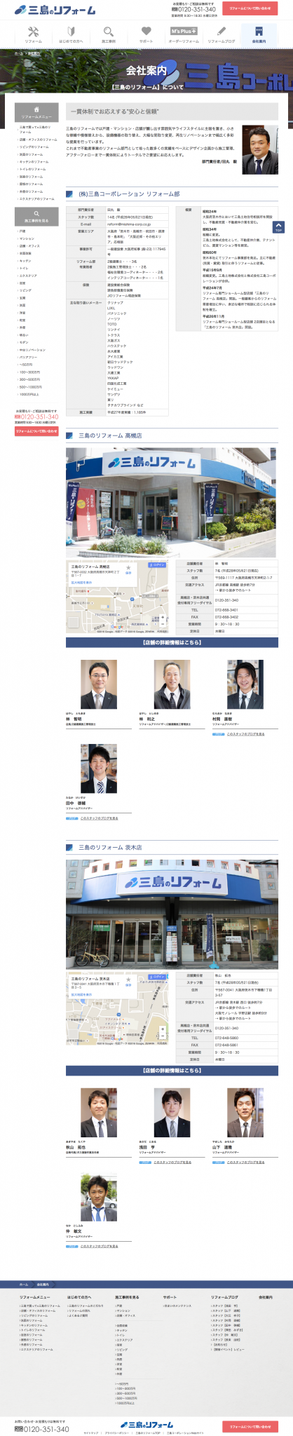The width and height of the screenshot is (293, 1436).
Task: Click the footer red リフォームについて問い合わせ button
Action: coord(250,1425)
